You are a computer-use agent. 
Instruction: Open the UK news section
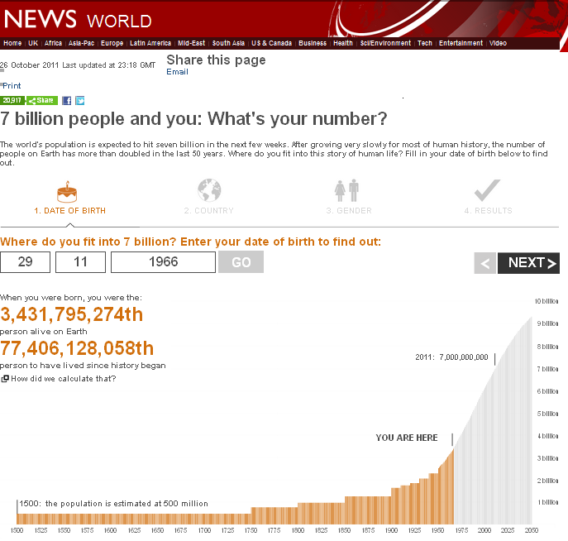pos(33,43)
